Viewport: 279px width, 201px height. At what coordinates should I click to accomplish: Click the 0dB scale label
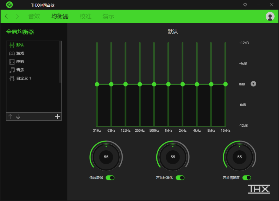pos(242,84)
